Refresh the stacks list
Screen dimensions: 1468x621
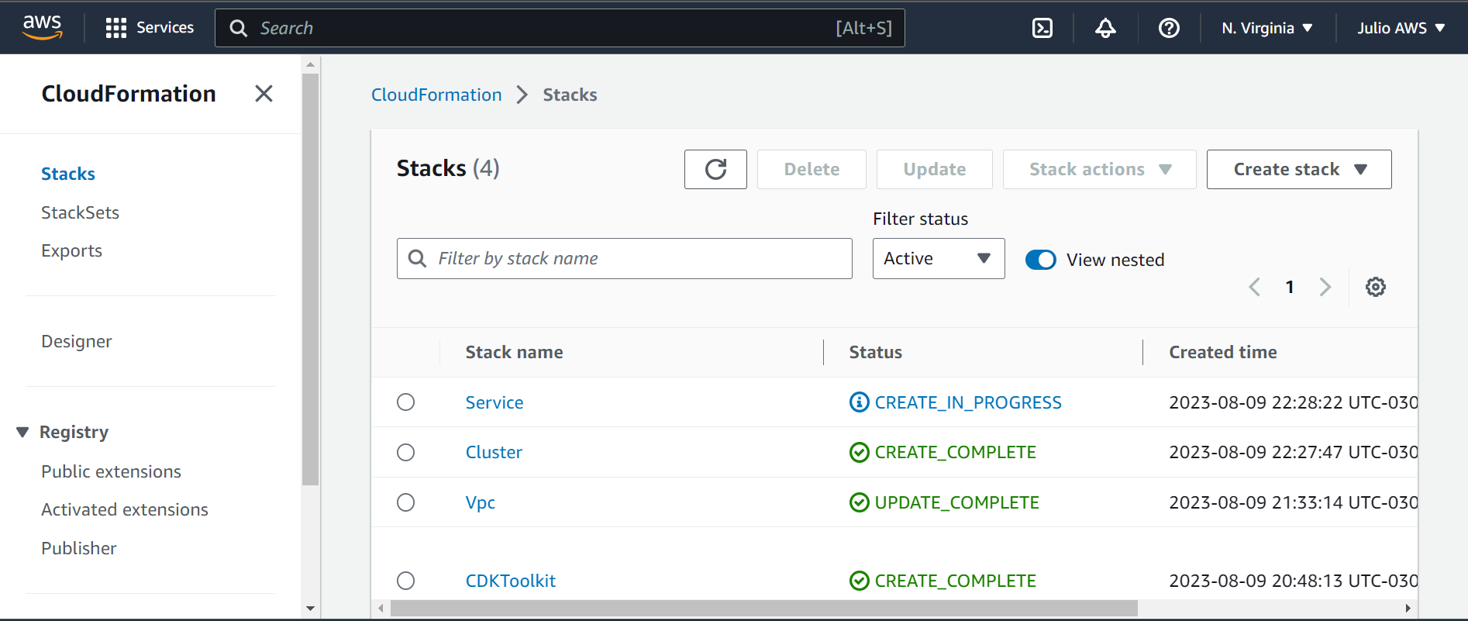coord(715,169)
